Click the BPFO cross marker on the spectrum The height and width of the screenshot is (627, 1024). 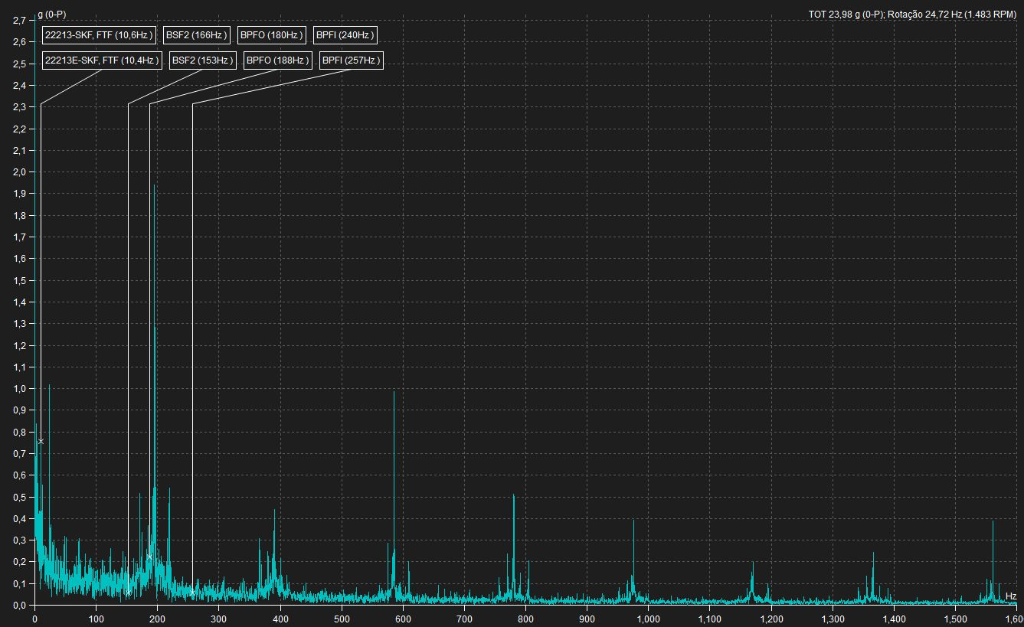[x=149, y=557]
